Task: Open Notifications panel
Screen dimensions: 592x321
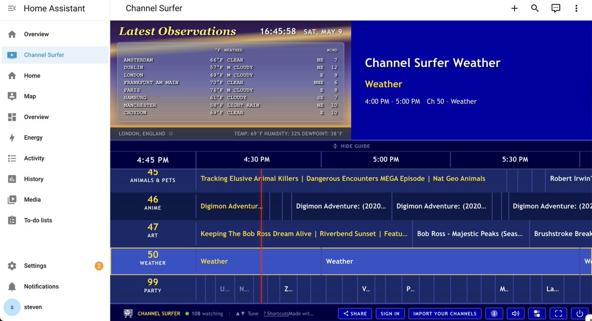Action: pyautogui.click(x=55, y=286)
